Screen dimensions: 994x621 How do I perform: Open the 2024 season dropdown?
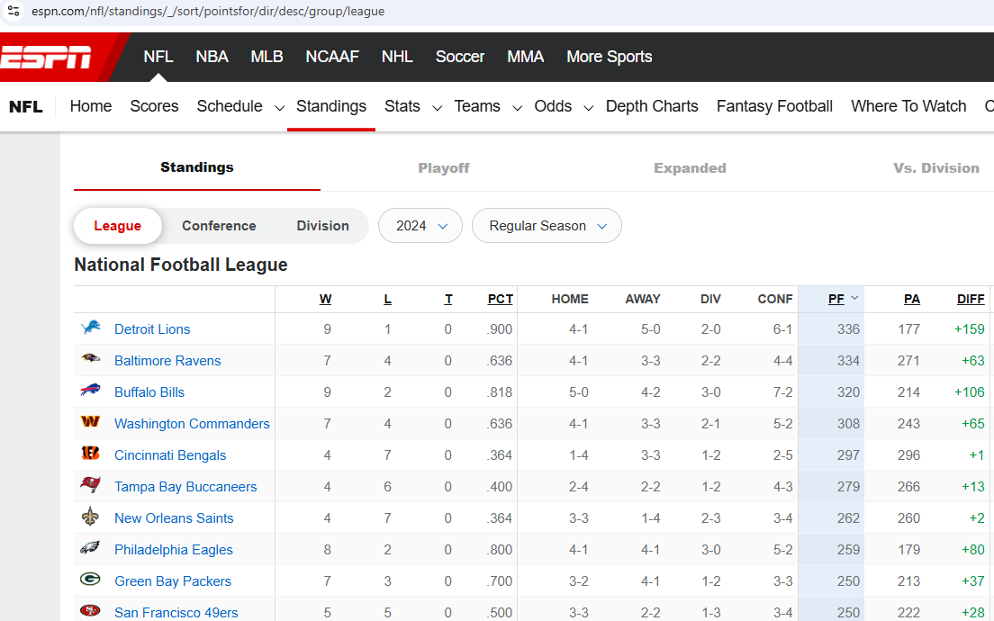(x=420, y=226)
